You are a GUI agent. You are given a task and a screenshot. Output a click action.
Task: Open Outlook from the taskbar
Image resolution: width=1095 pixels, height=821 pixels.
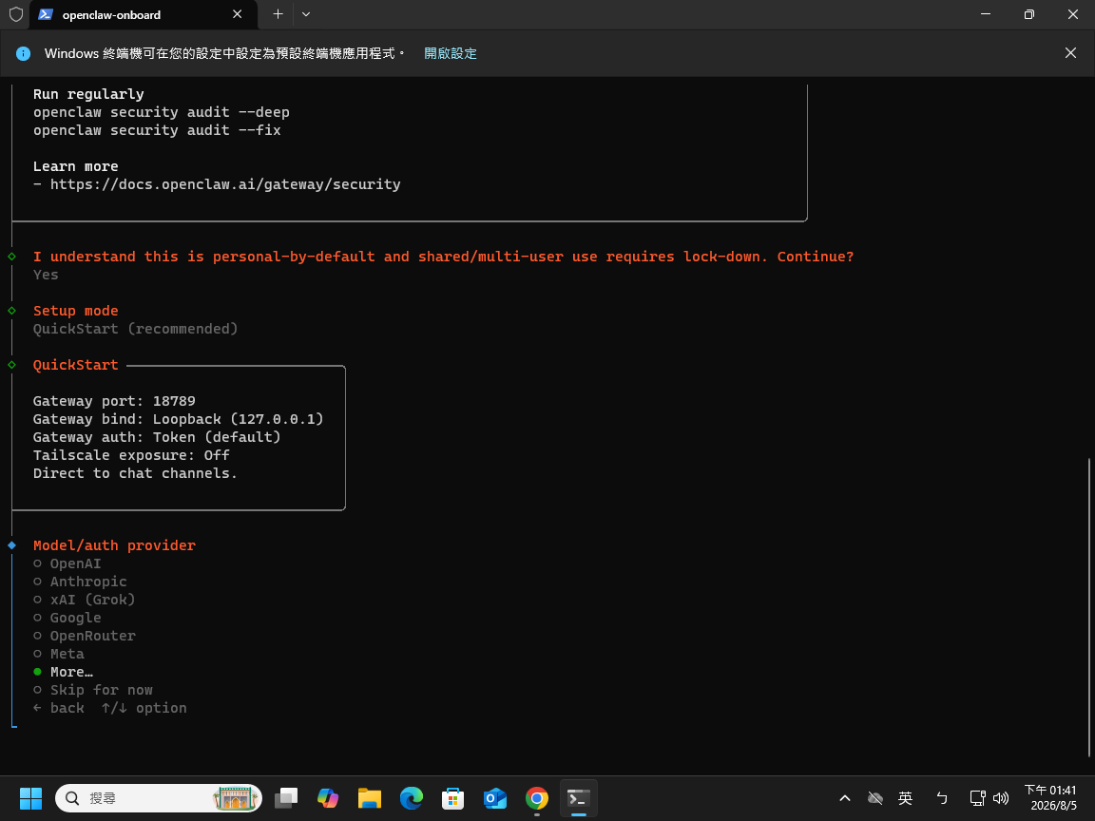[495, 798]
